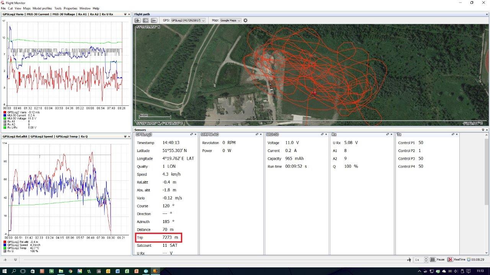Close the Rel.altit/Speed/Temp graph panel
Viewport: 490px width, 275px height.
129,136
